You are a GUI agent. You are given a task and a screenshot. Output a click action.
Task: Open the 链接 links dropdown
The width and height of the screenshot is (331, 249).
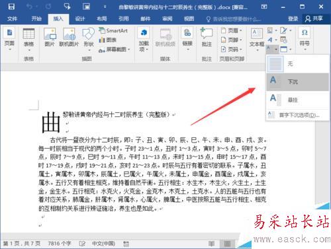pos(187,39)
